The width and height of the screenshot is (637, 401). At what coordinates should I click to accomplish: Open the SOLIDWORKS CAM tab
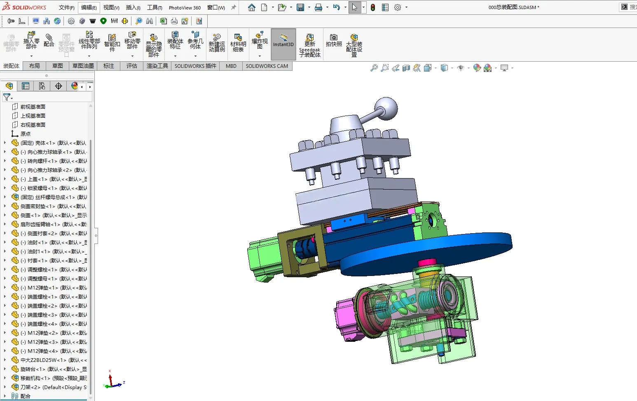pyautogui.click(x=267, y=66)
